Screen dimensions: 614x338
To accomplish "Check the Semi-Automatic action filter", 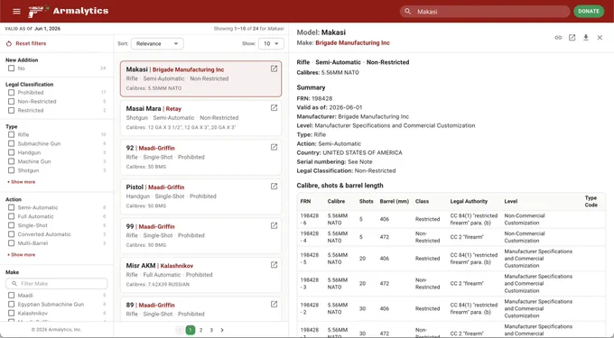I will tap(12, 207).
